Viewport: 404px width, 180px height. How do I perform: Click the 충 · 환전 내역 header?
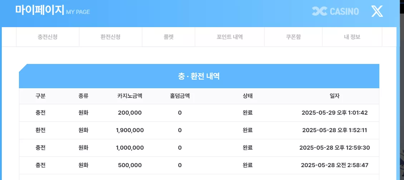(x=199, y=76)
